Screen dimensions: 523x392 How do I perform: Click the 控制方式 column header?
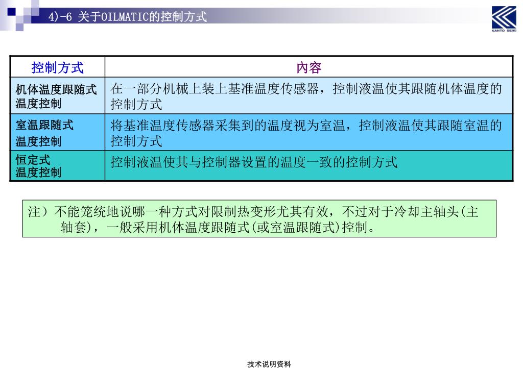click(x=57, y=67)
